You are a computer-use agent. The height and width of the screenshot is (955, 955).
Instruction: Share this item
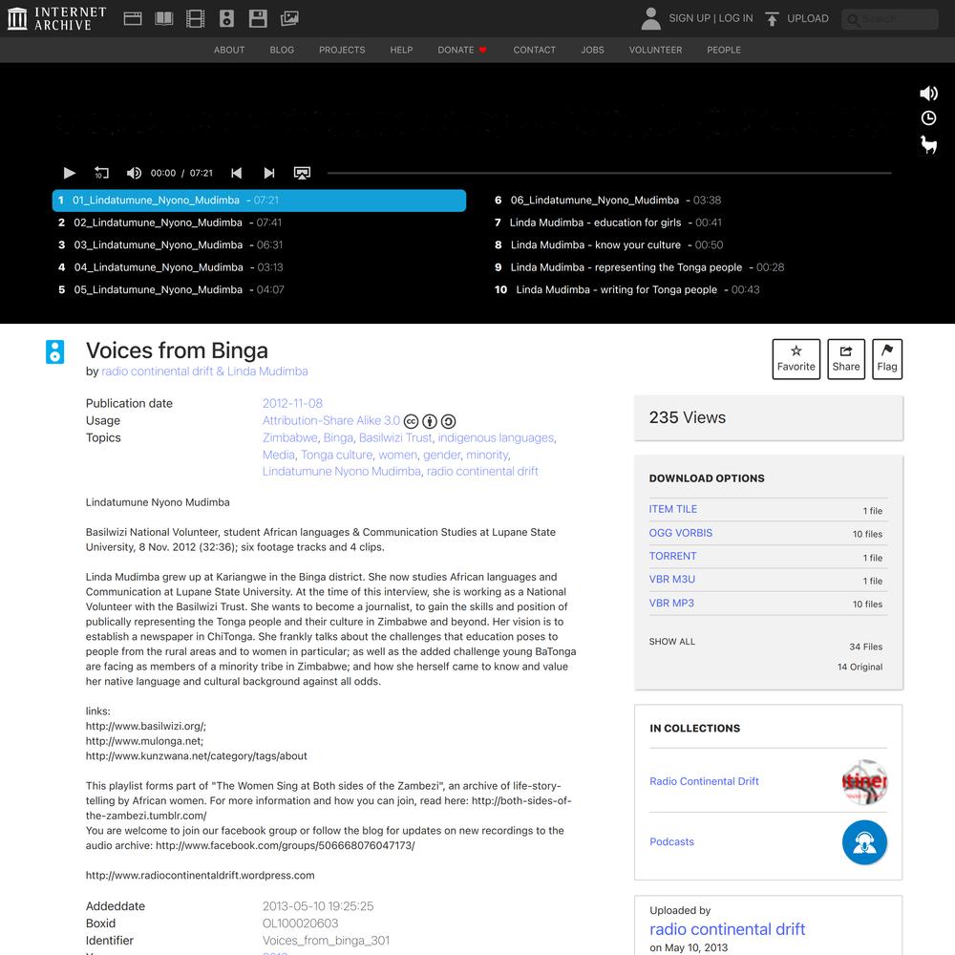click(x=846, y=359)
